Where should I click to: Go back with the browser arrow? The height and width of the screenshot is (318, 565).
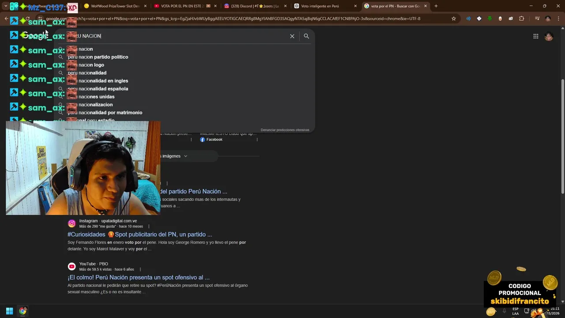coord(6,19)
